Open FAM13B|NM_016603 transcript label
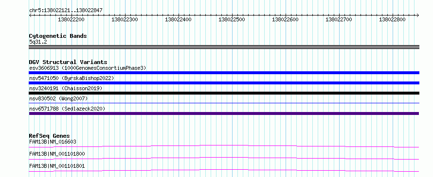The height and width of the screenshot is (177, 433). point(53,142)
